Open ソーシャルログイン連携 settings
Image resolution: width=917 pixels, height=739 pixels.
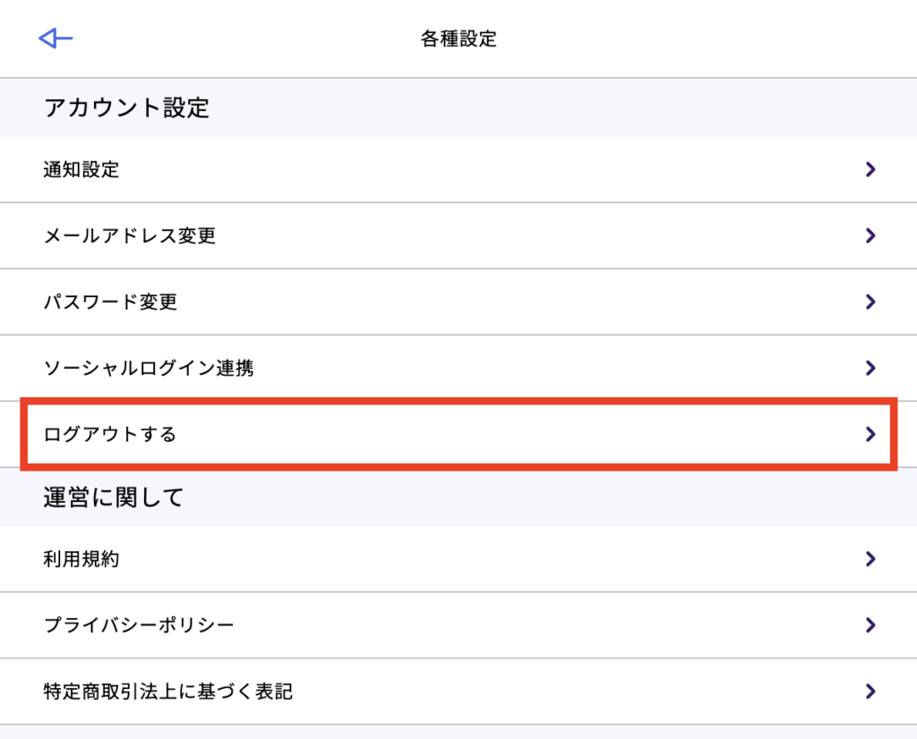149,368
